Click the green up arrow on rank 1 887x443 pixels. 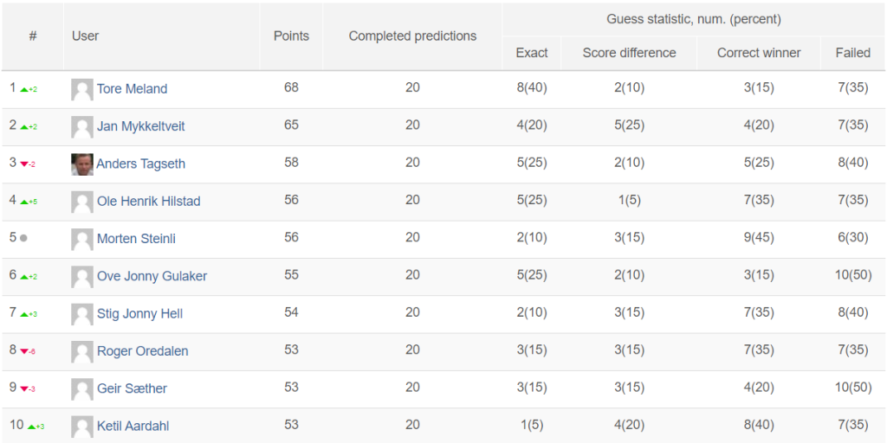pos(23,89)
